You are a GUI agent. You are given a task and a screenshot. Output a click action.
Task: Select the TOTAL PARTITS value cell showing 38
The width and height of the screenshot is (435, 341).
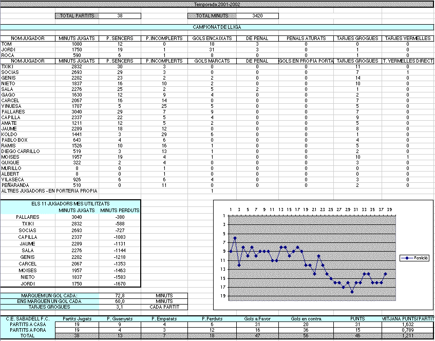(x=119, y=16)
